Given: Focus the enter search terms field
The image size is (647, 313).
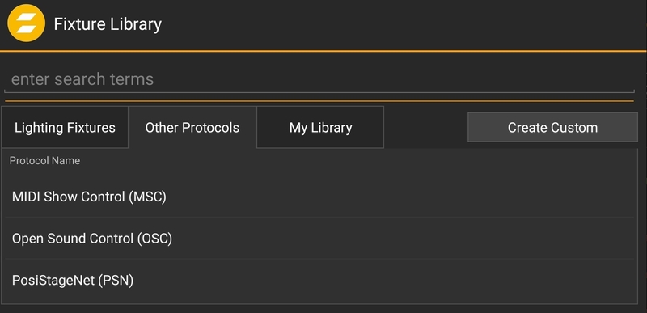Looking at the screenshot, I should 319,79.
